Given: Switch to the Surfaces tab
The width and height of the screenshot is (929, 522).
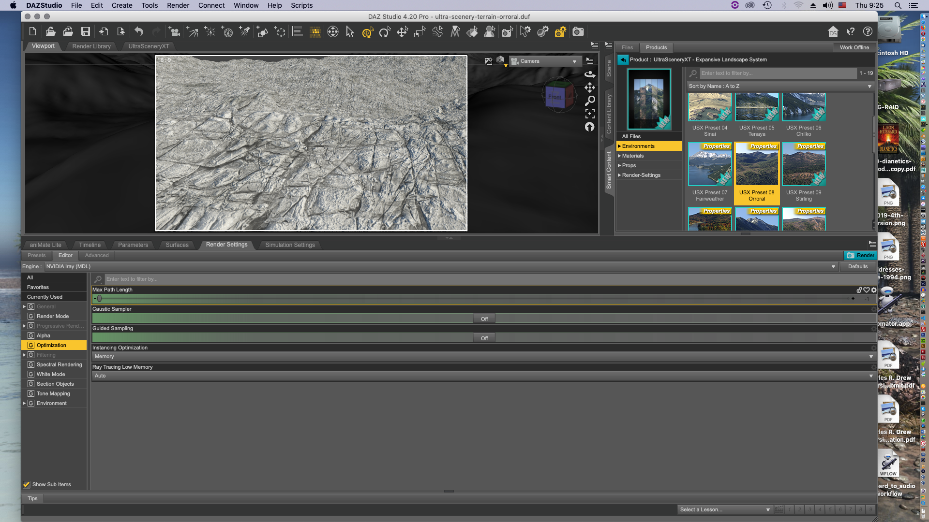Looking at the screenshot, I should point(177,245).
